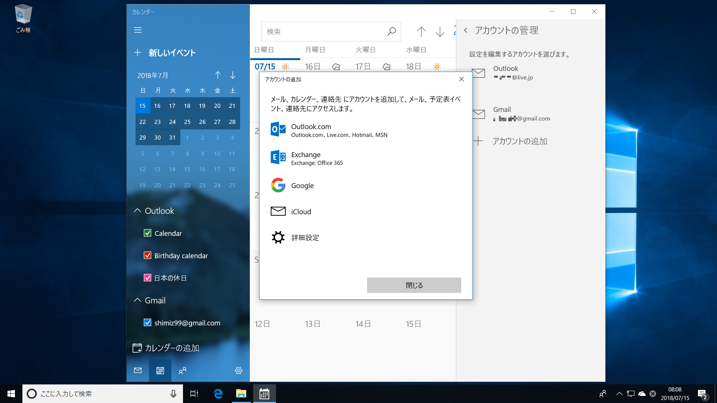
Task: Open People contacts icon
Action: 183,371
